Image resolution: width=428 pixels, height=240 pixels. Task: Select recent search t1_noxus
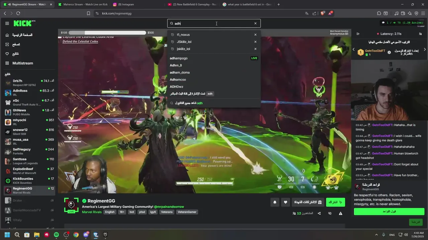183,35
